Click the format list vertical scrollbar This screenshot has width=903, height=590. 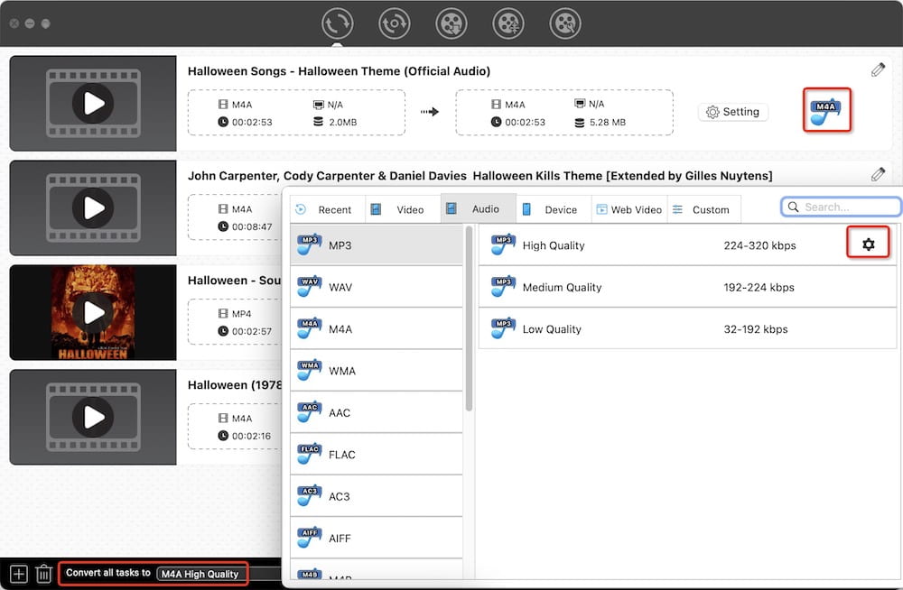pyautogui.click(x=469, y=316)
